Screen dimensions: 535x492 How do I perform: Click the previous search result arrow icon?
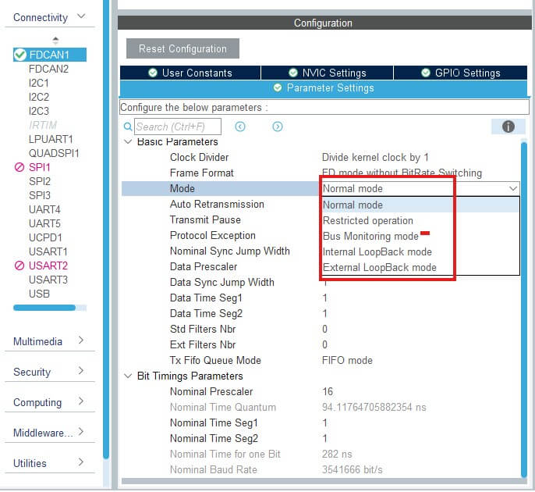240,127
